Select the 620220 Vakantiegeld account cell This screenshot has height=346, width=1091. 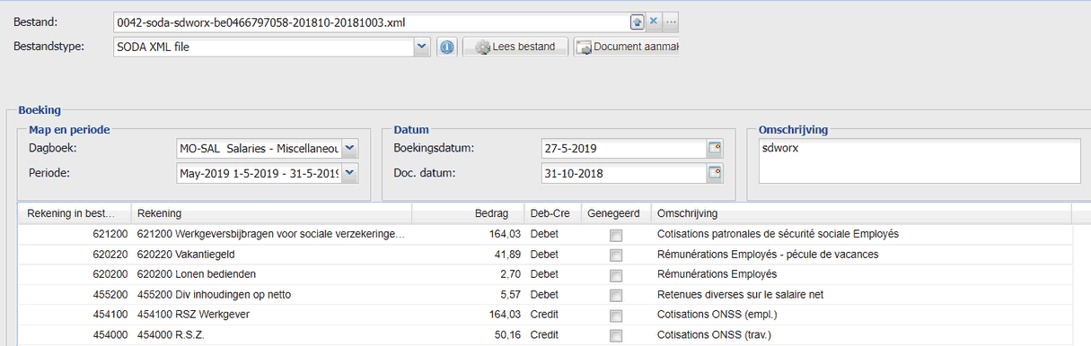[271, 255]
